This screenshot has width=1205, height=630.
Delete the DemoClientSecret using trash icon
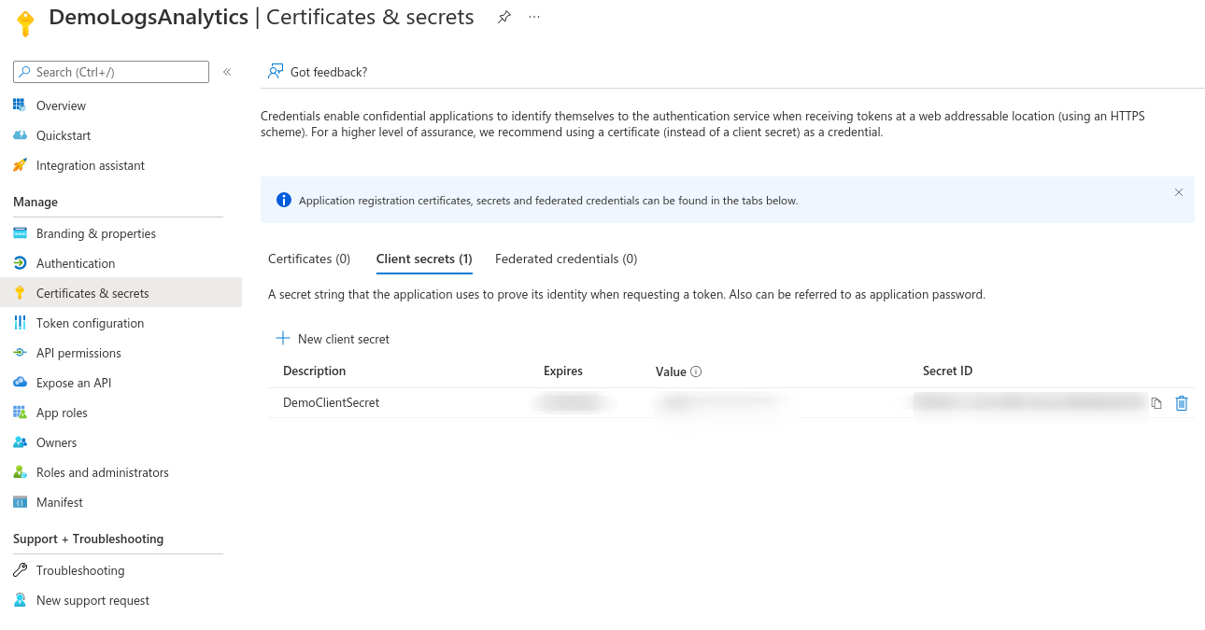(1181, 402)
